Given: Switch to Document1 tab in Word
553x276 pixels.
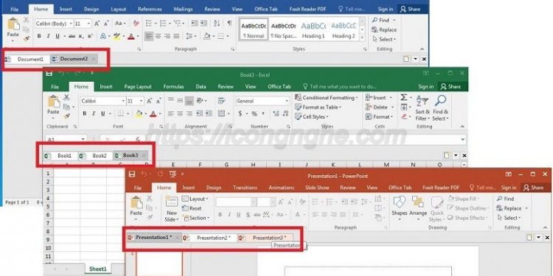Looking at the screenshot, I should click(x=27, y=59).
